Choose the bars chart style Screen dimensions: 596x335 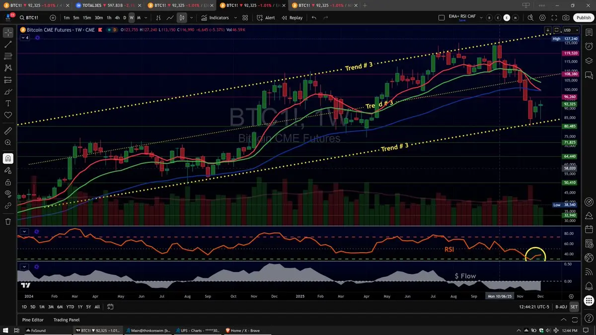[x=157, y=17]
